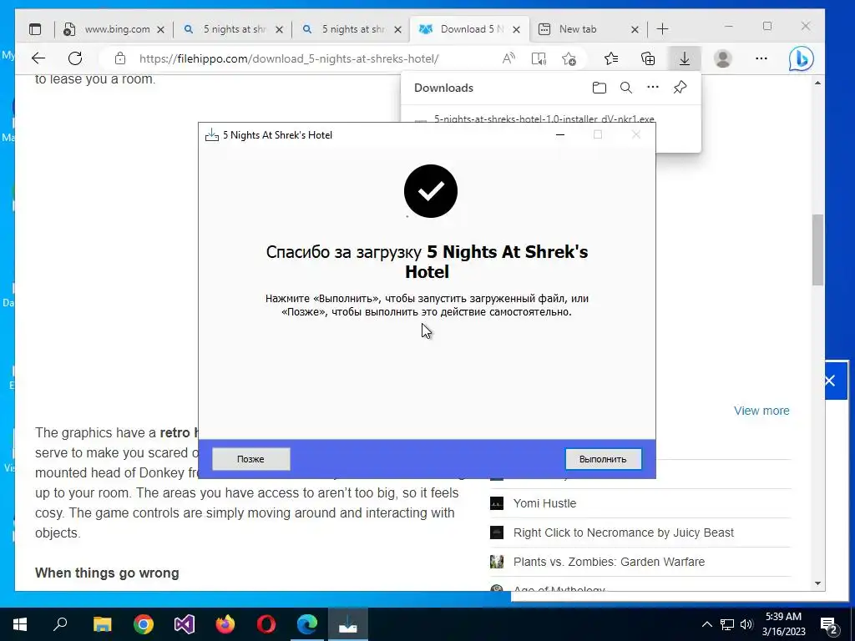Switch to Microsoft Edge in taskbar
The width and height of the screenshot is (855, 641).
(307, 624)
